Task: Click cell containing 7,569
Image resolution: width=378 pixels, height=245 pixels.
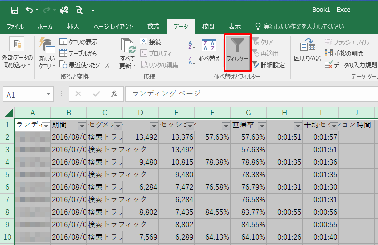Action: [140, 237]
